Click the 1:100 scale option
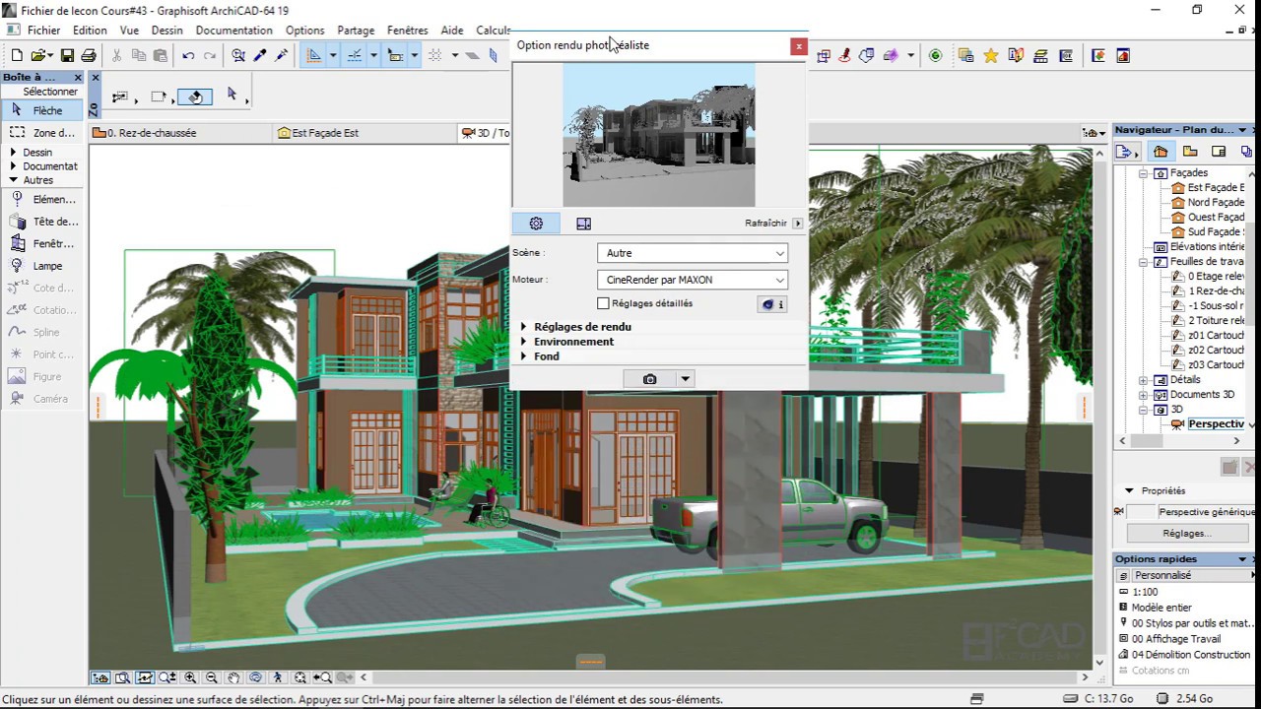1261x709 pixels. click(1145, 592)
